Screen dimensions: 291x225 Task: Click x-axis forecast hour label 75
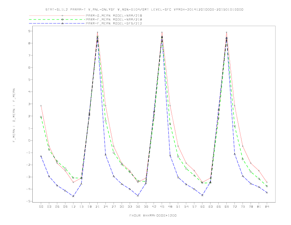(x=243, y=207)
